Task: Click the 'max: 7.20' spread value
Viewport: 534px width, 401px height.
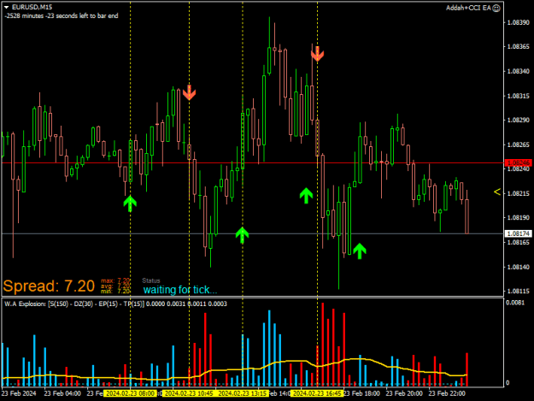Action: (115, 280)
